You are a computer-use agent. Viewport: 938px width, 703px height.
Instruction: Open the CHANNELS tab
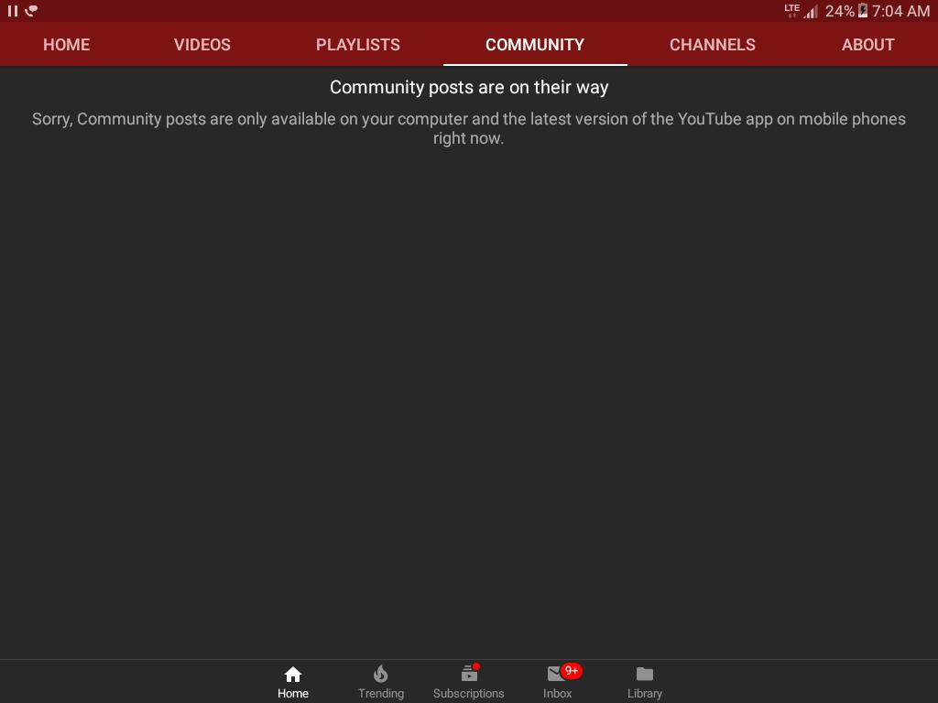(x=713, y=44)
